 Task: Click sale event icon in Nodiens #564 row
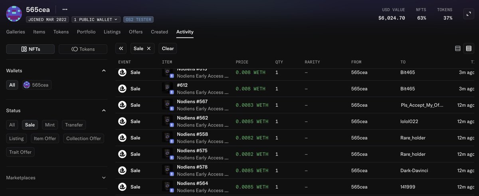point(122,187)
